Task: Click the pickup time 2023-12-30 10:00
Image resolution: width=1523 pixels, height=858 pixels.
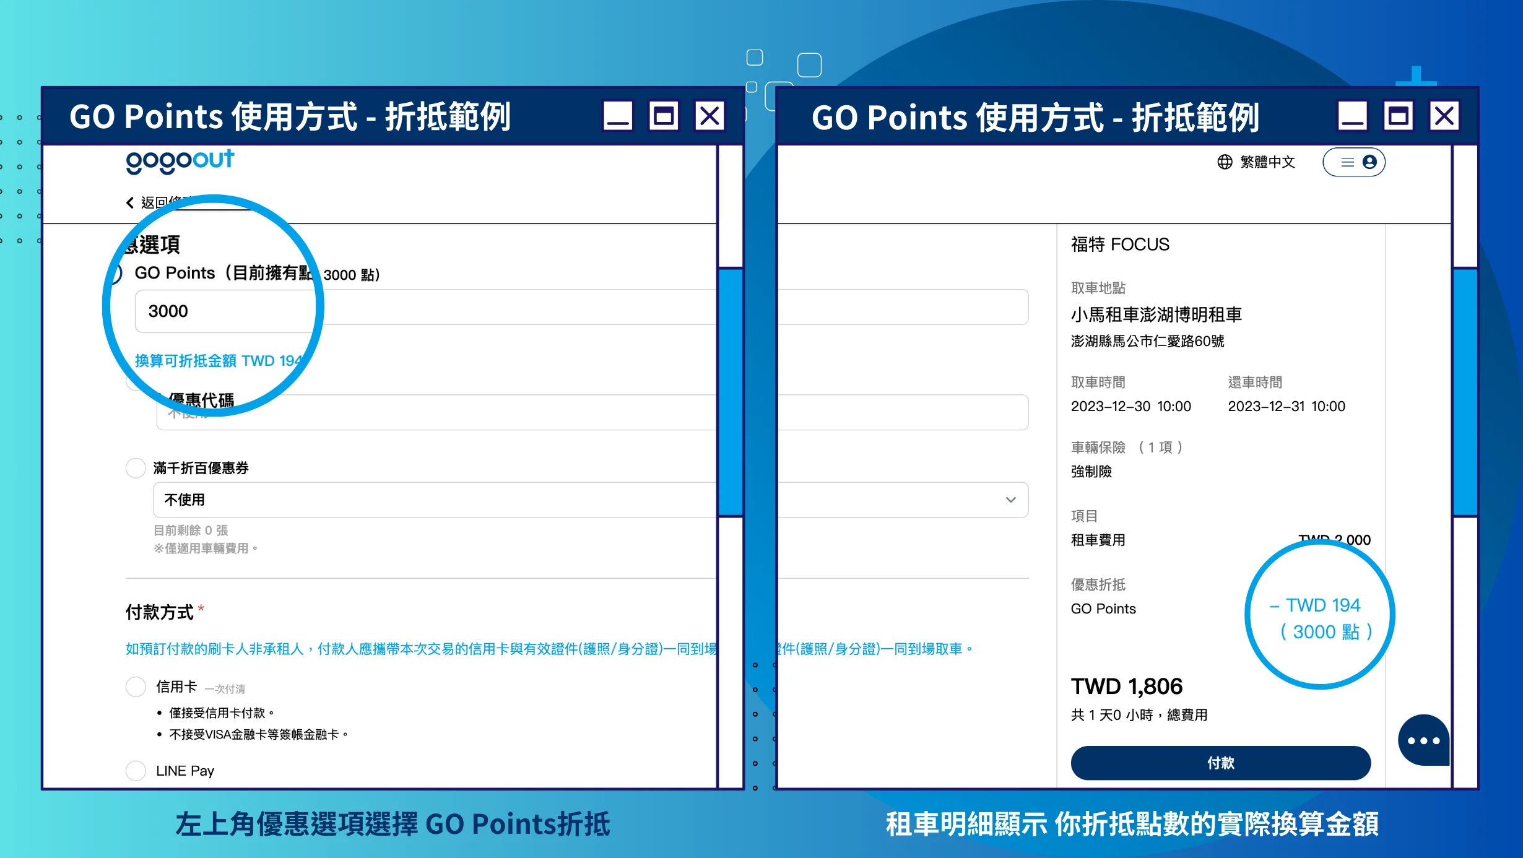Action: point(1130,407)
